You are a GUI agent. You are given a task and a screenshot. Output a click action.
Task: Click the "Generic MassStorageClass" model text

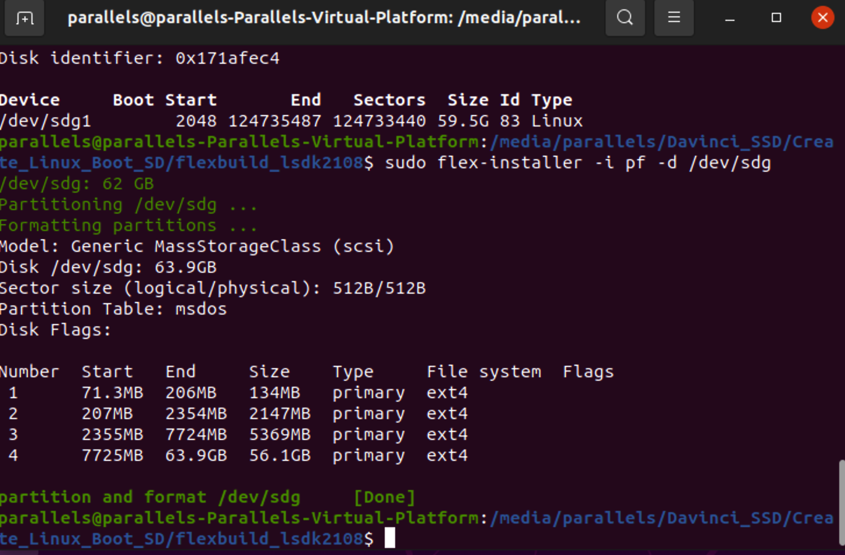pos(196,246)
